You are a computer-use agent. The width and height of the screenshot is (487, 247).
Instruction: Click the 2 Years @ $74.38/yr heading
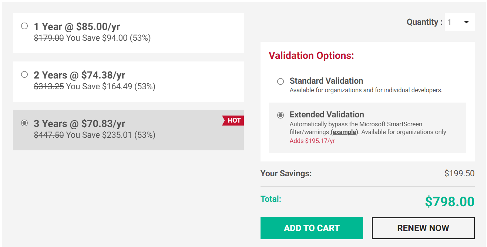80,75
